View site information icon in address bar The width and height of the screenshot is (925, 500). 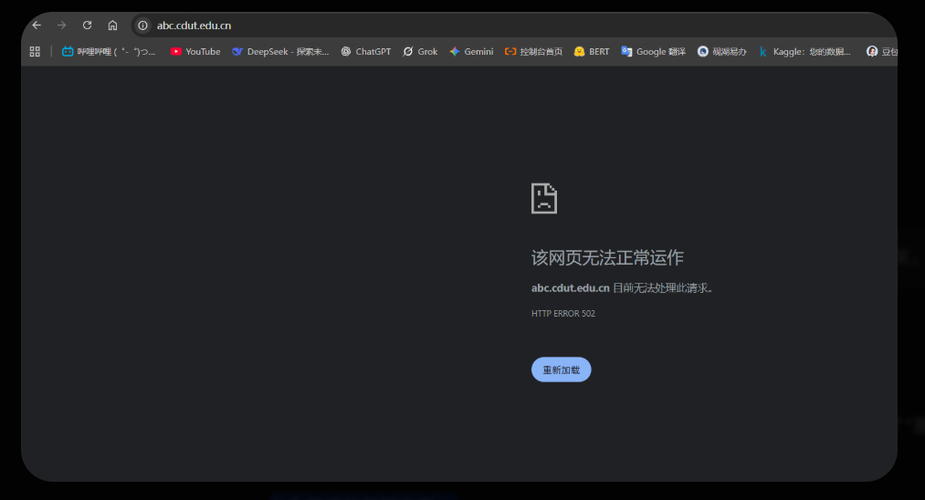tap(142, 26)
